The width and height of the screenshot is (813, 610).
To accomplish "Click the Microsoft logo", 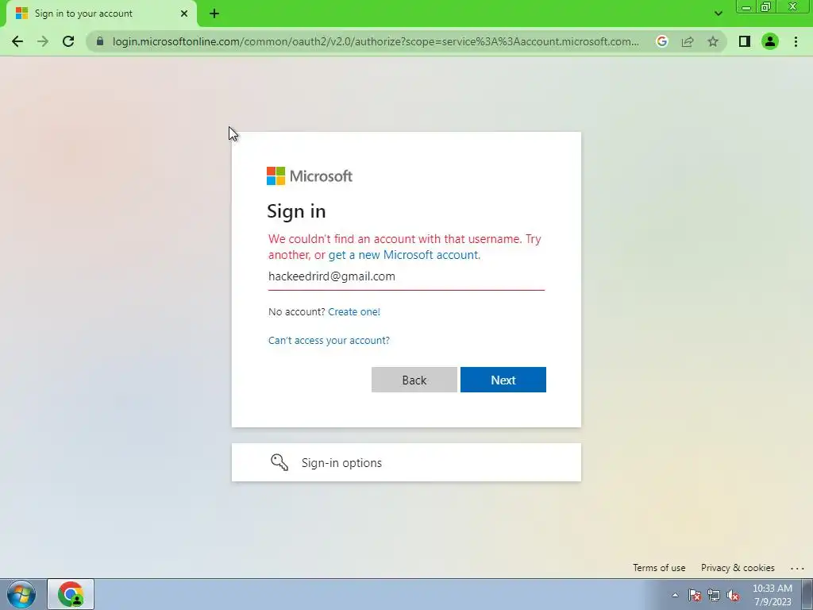I will point(310,176).
